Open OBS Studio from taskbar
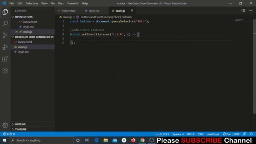The image size is (256, 144). coord(152,140)
